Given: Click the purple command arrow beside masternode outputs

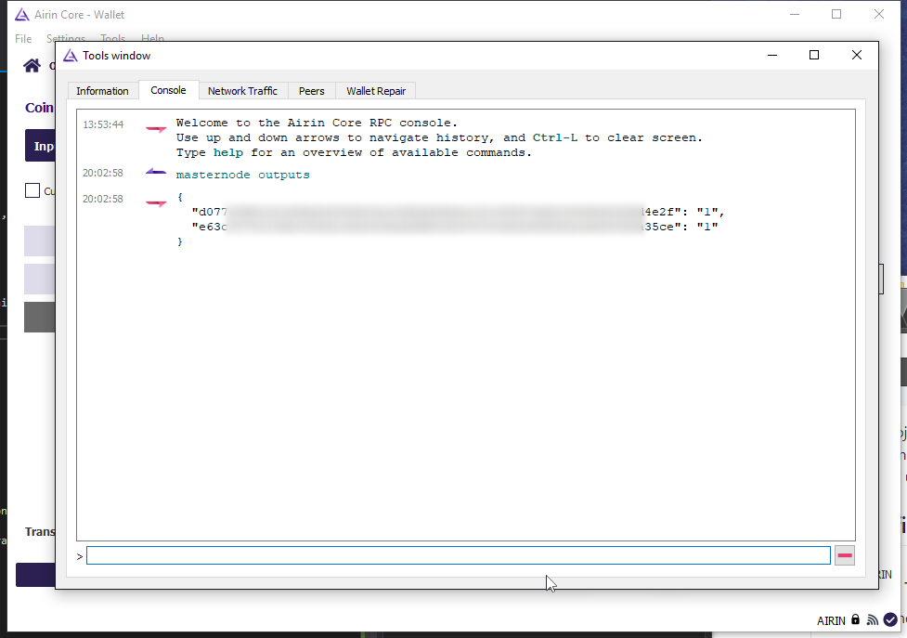Looking at the screenshot, I should 156,172.
